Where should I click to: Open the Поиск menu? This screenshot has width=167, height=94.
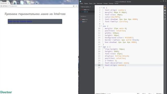pyautogui.click(x=91, y=3)
